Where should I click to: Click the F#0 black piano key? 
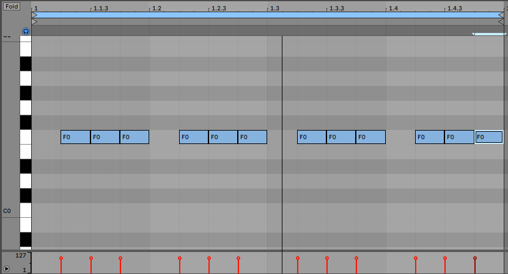click(x=26, y=122)
